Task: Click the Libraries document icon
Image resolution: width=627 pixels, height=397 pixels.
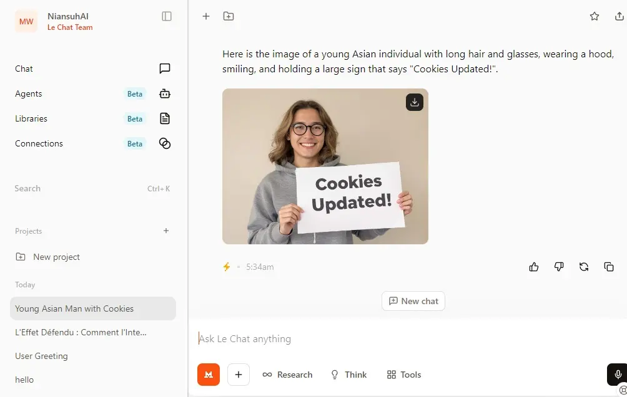Action: [x=165, y=118]
